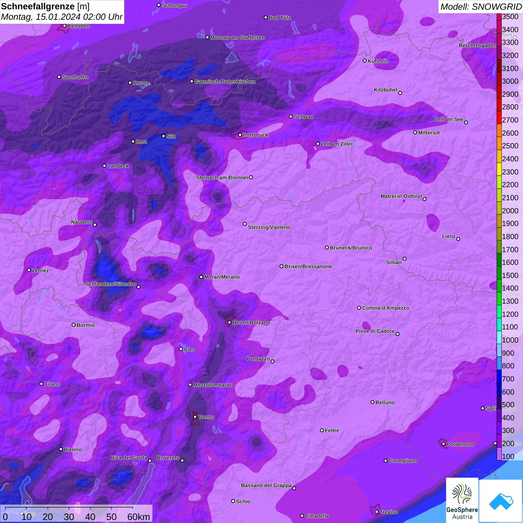Click the Kufstein location marker dot
This screenshot has height=523, width=523.
[x=365, y=61]
